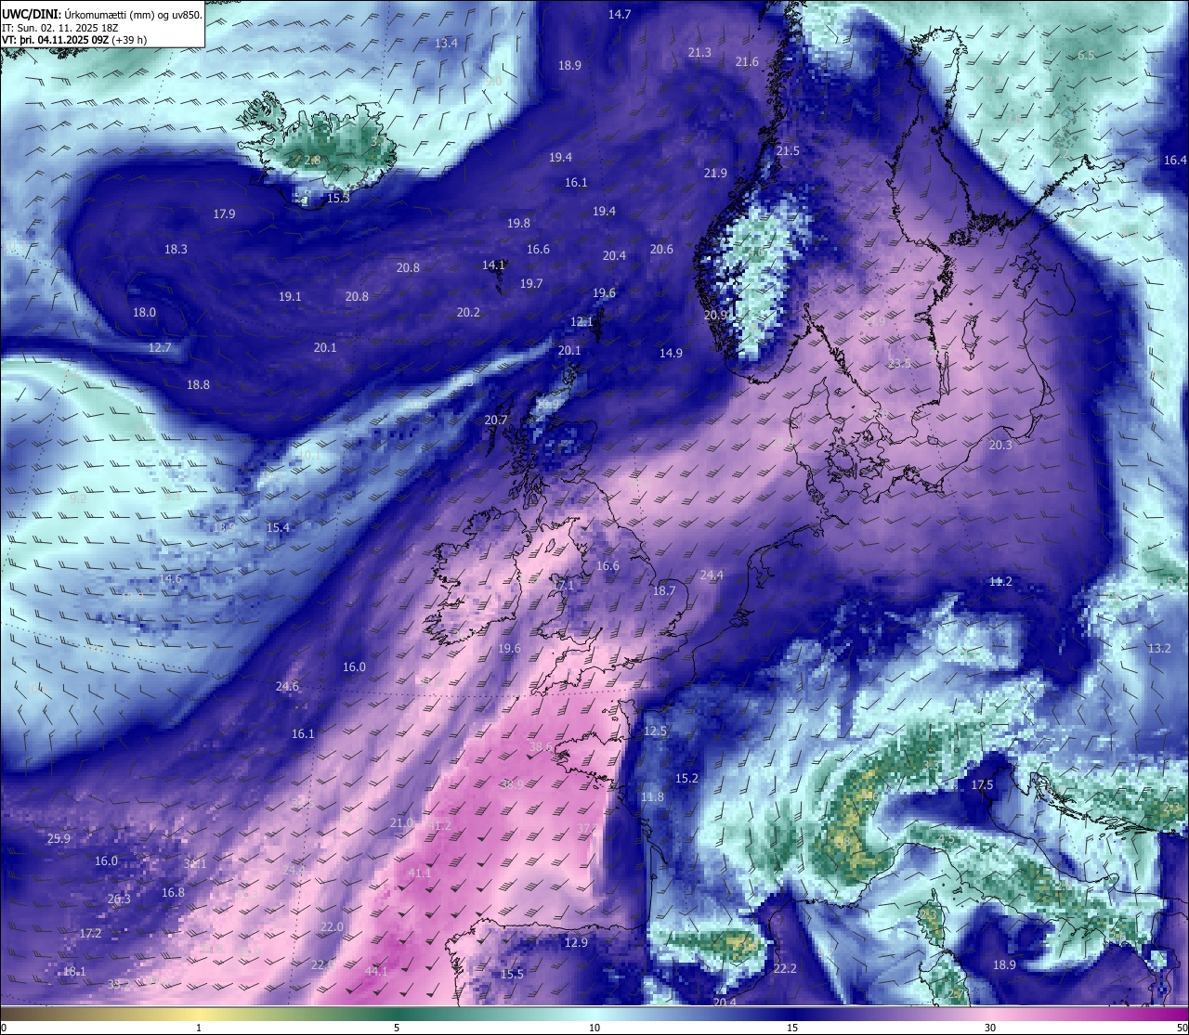Click the 15.5 value over Spain
This screenshot has height=1035, width=1189.
click(512, 974)
